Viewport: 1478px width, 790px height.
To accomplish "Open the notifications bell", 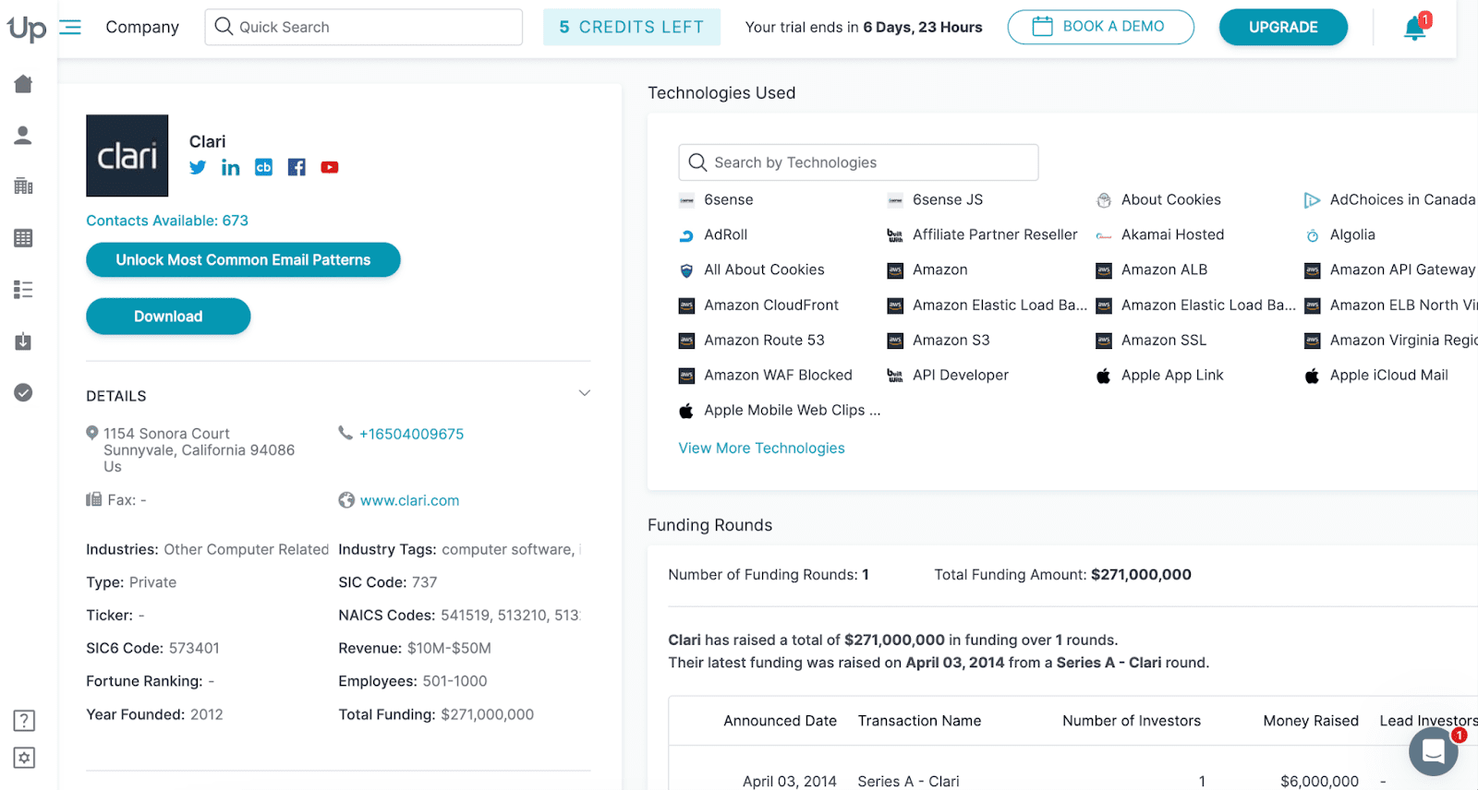I will pos(1414,28).
